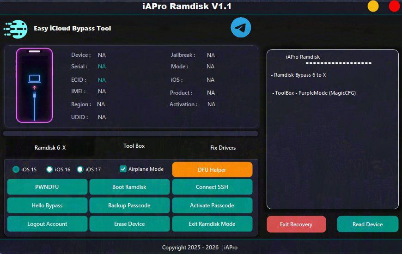Click the Telegram icon
The image size is (402, 254).
(x=241, y=28)
